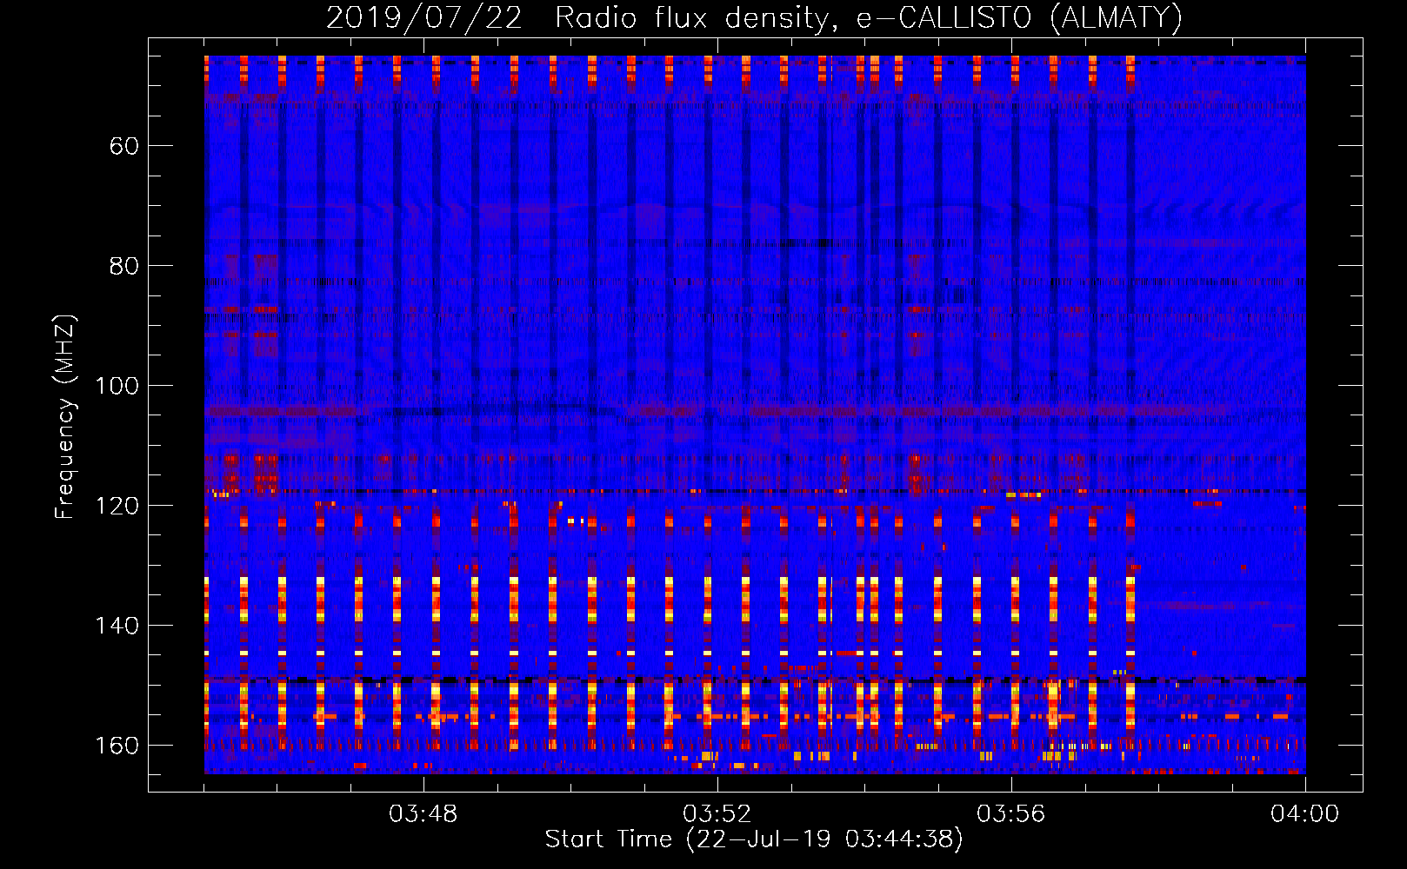
Task: Click the 'Frequency (MHZ)' axis label
Action: pyautogui.click(x=66, y=417)
